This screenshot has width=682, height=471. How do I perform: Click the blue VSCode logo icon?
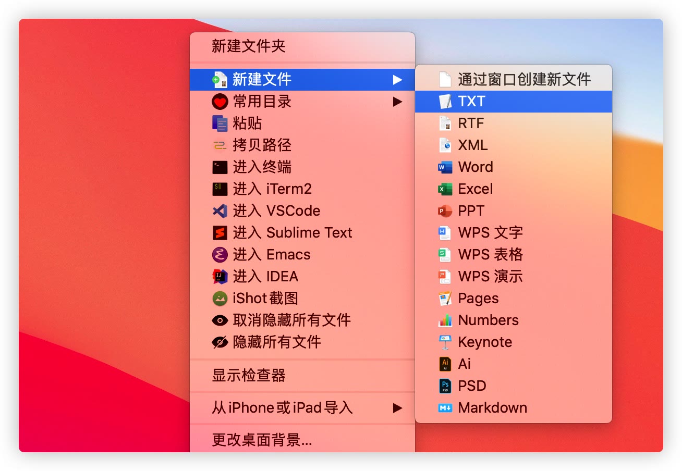click(x=220, y=211)
